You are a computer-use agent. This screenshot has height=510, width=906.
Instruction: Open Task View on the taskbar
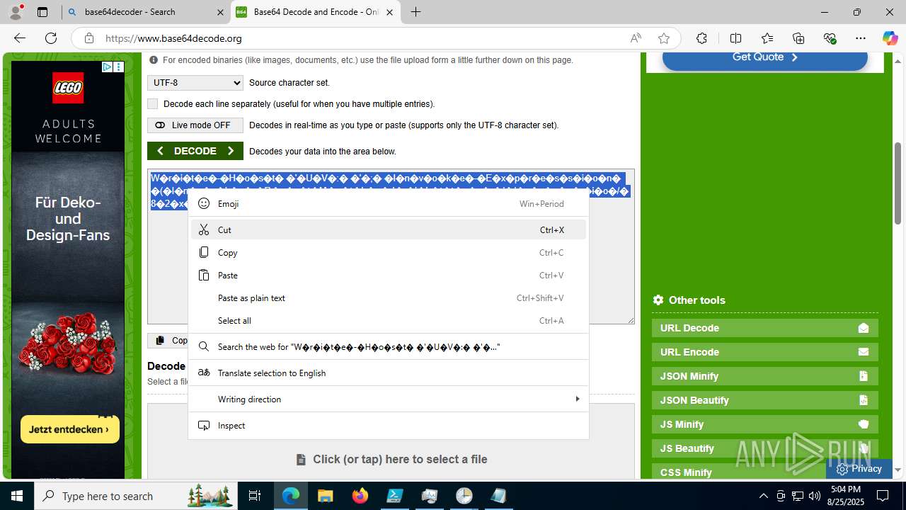pyautogui.click(x=255, y=496)
